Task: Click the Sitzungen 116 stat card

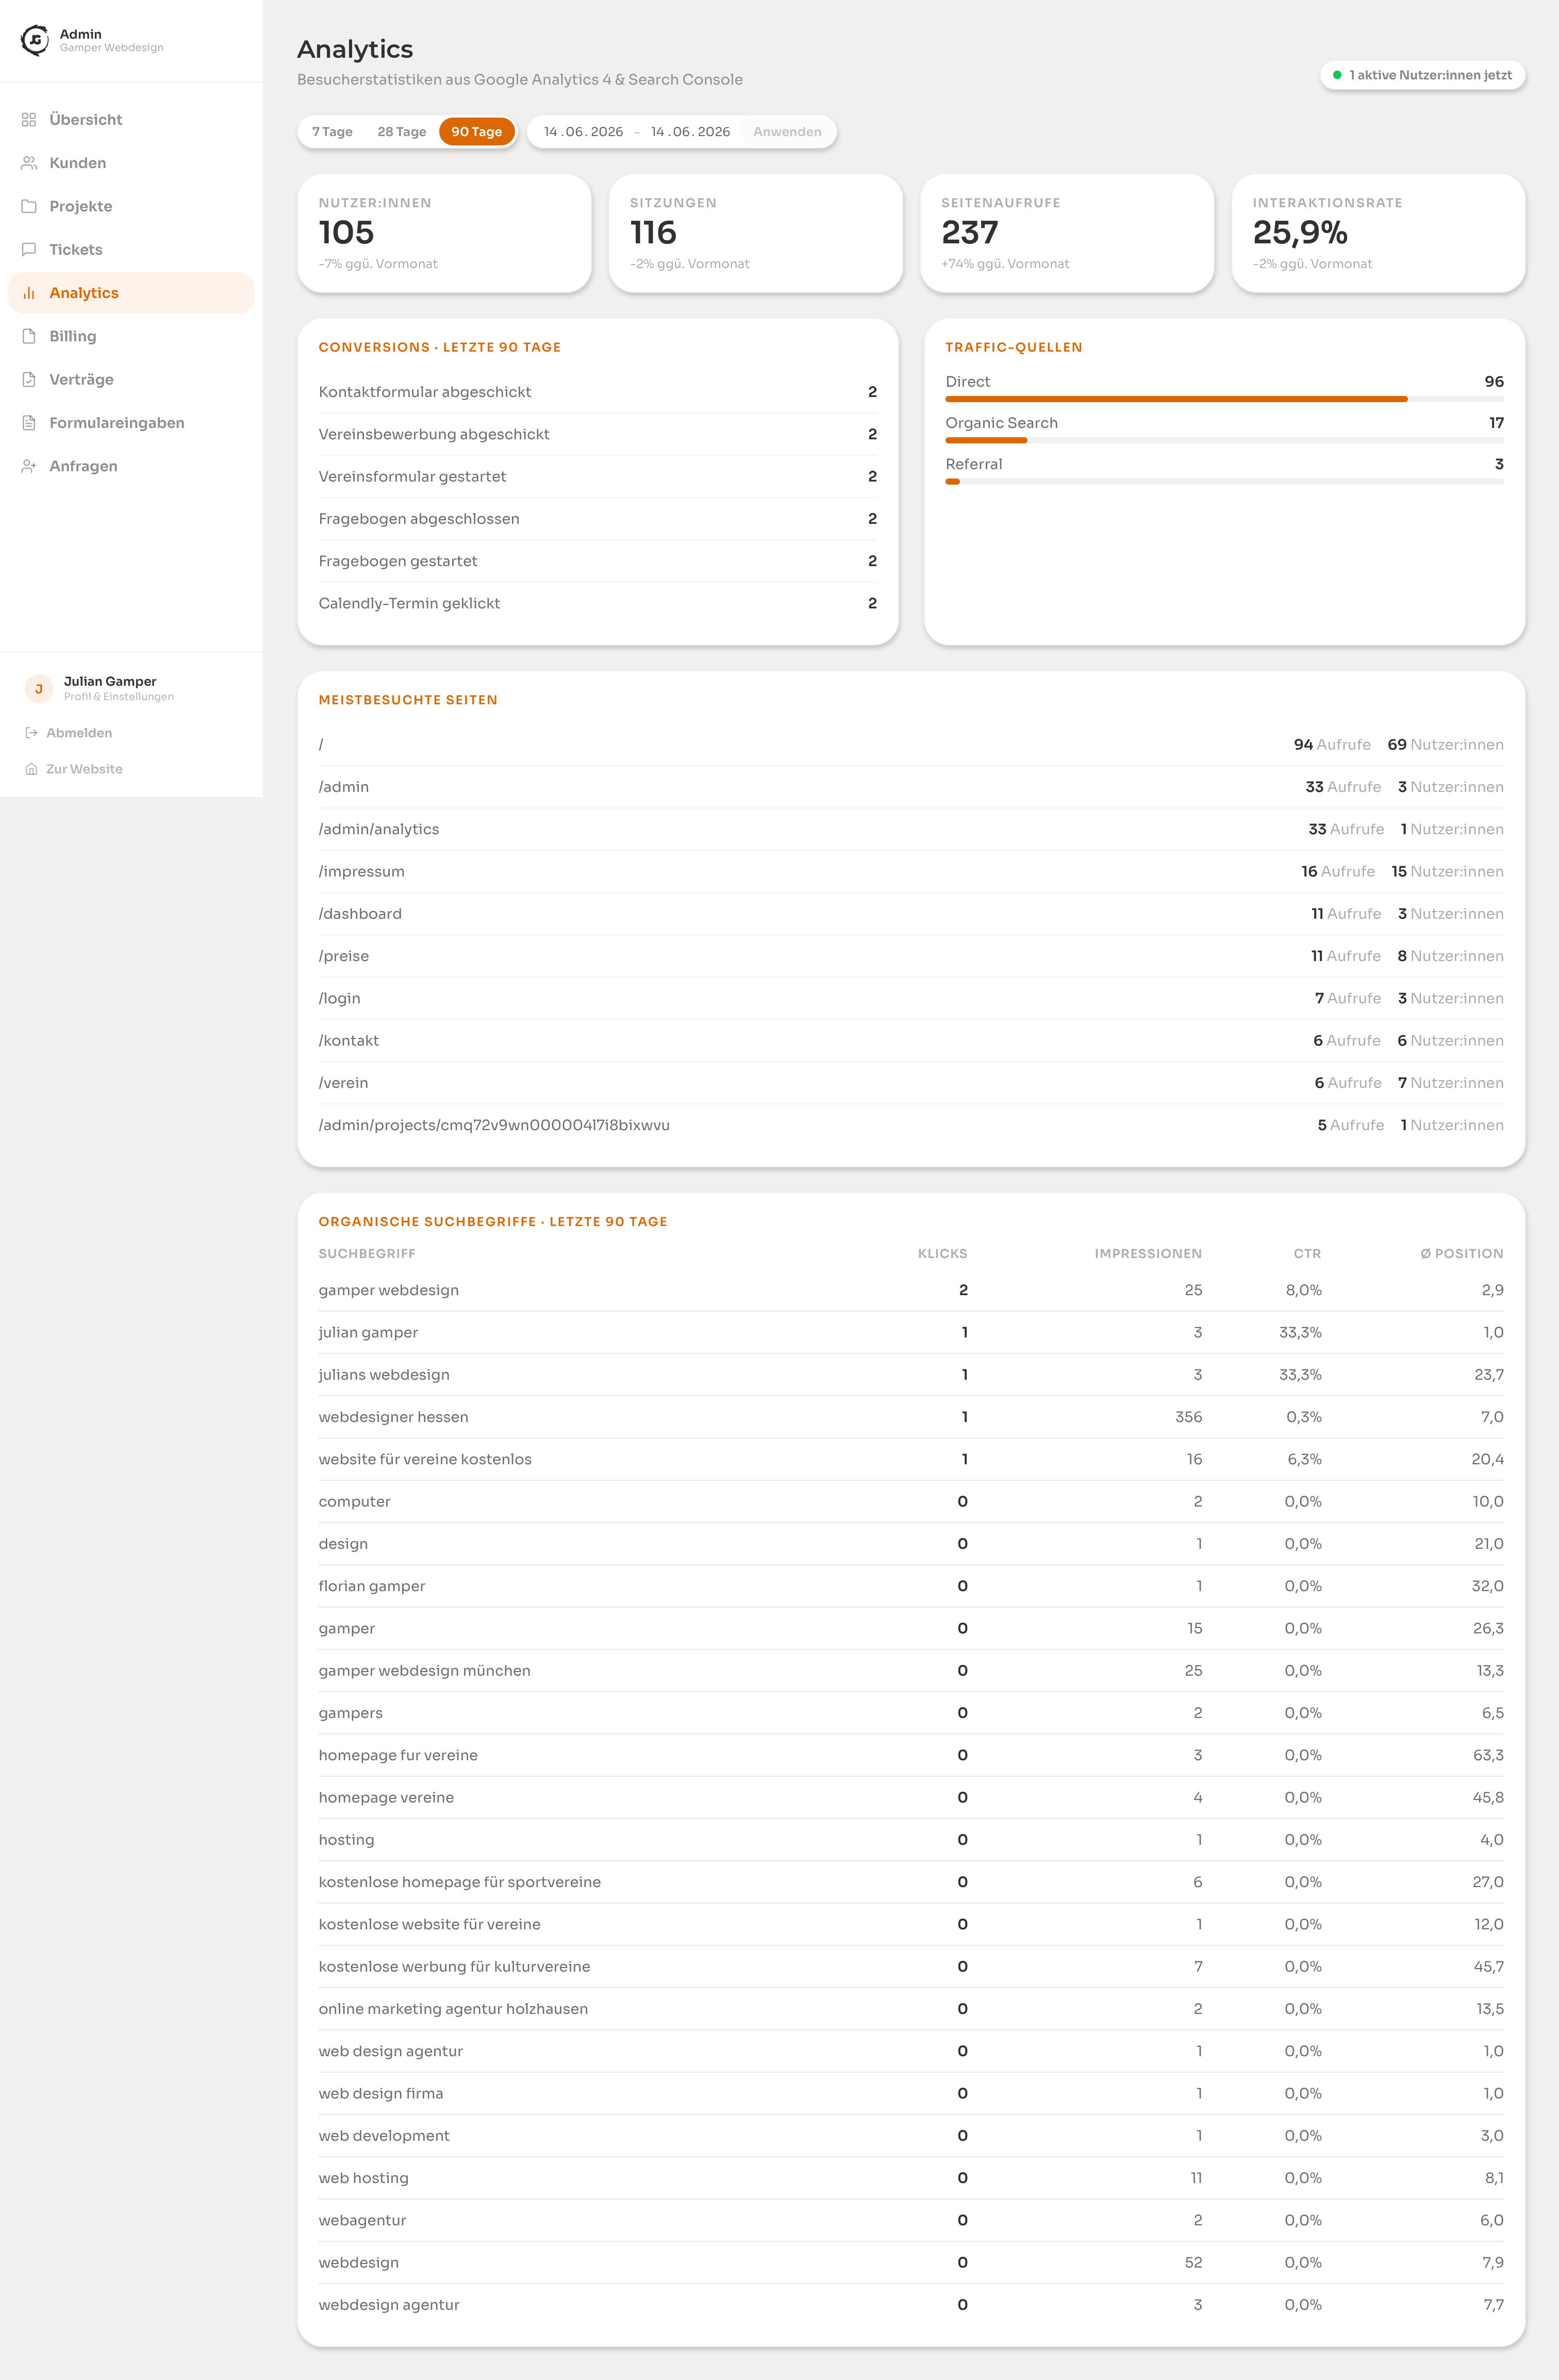Action: coord(755,234)
